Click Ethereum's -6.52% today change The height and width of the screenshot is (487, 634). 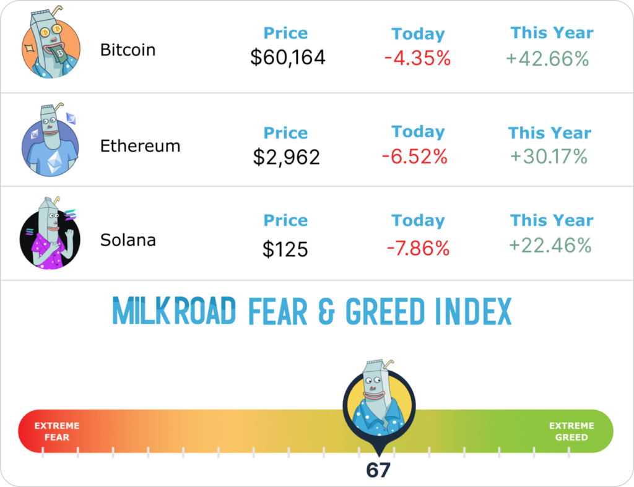[415, 157]
